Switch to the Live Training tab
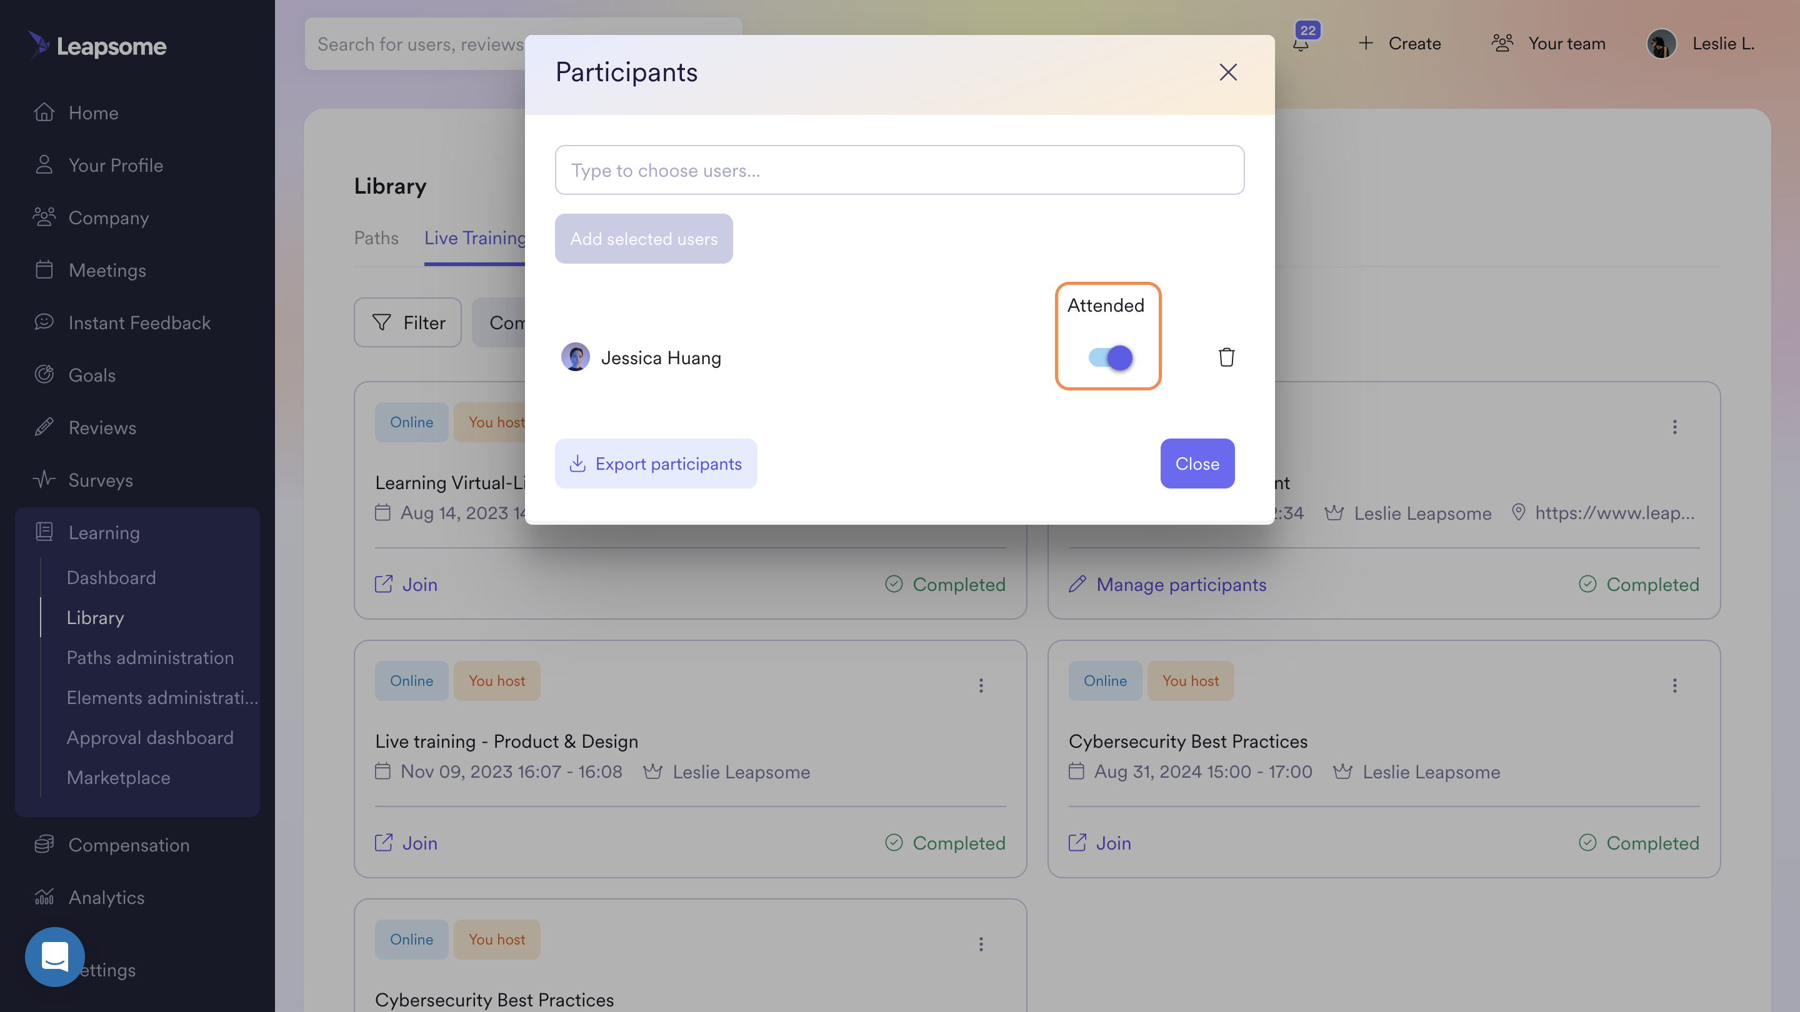This screenshot has height=1012, width=1800. (474, 237)
